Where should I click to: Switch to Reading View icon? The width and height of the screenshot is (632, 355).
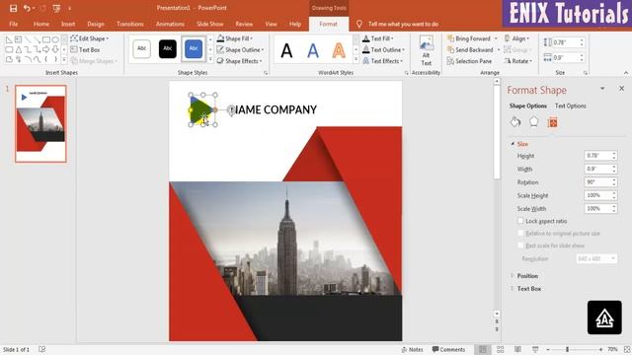pos(517,349)
